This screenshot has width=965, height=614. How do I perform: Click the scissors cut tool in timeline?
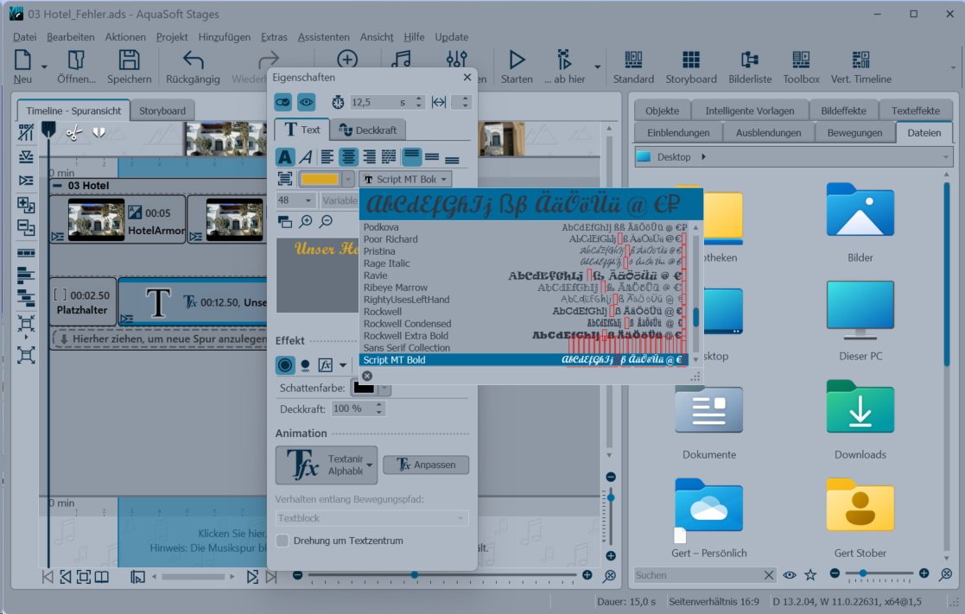coord(73,133)
